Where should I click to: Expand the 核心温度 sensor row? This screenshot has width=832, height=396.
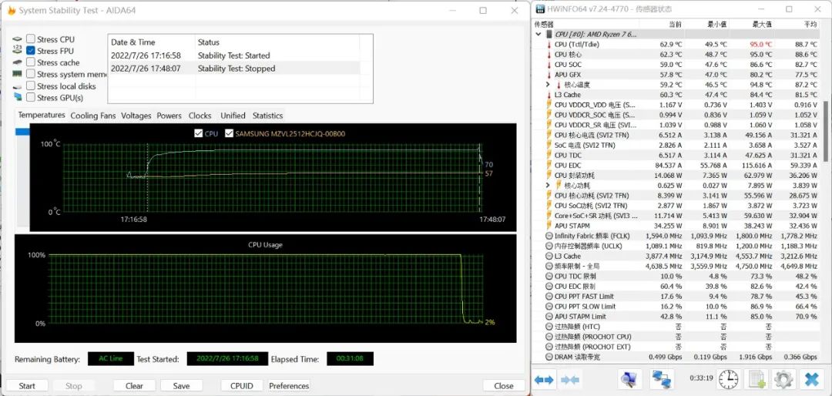[548, 85]
